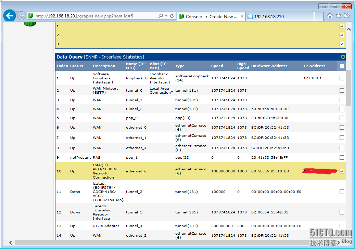This screenshot has width=355, height=249.
Task: Click the browser Forward arrow button
Action: (22, 16)
